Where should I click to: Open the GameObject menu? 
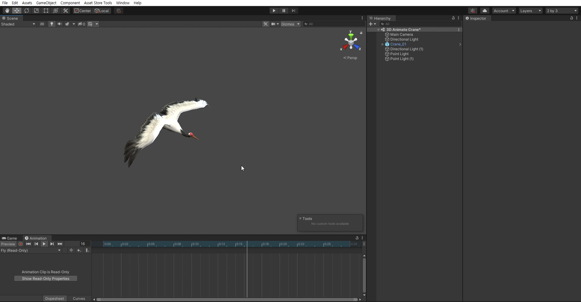(46, 3)
